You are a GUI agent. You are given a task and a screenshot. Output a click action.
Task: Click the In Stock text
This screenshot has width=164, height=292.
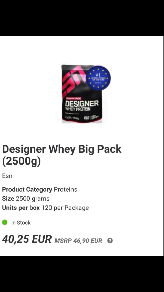click(x=21, y=223)
